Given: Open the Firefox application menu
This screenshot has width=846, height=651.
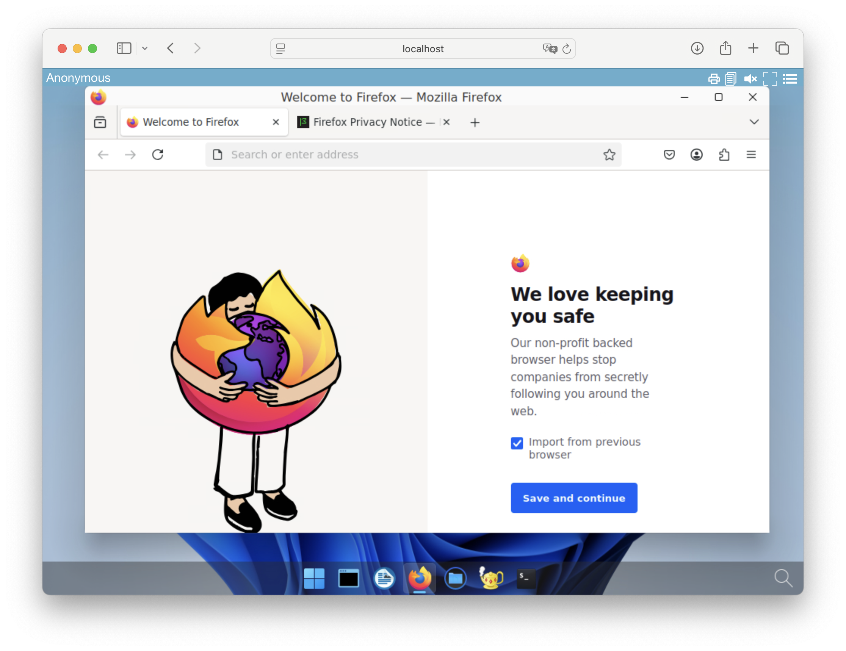Looking at the screenshot, I should tap(751, 155).
